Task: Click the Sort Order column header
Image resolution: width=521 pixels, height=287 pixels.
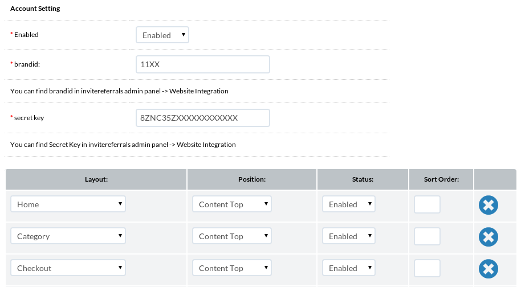Action: click(441, 179)
